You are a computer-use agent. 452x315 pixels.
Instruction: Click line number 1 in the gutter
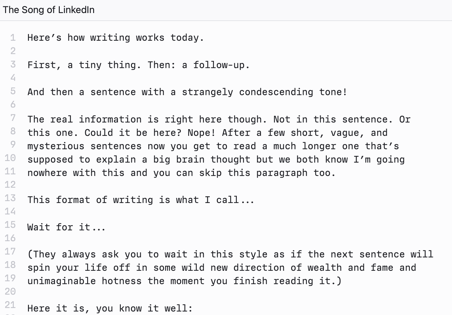(x=13, y=38)
